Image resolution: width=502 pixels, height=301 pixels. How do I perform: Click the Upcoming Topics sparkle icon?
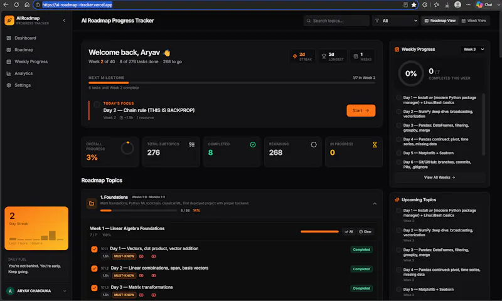[x=397, y=199]
